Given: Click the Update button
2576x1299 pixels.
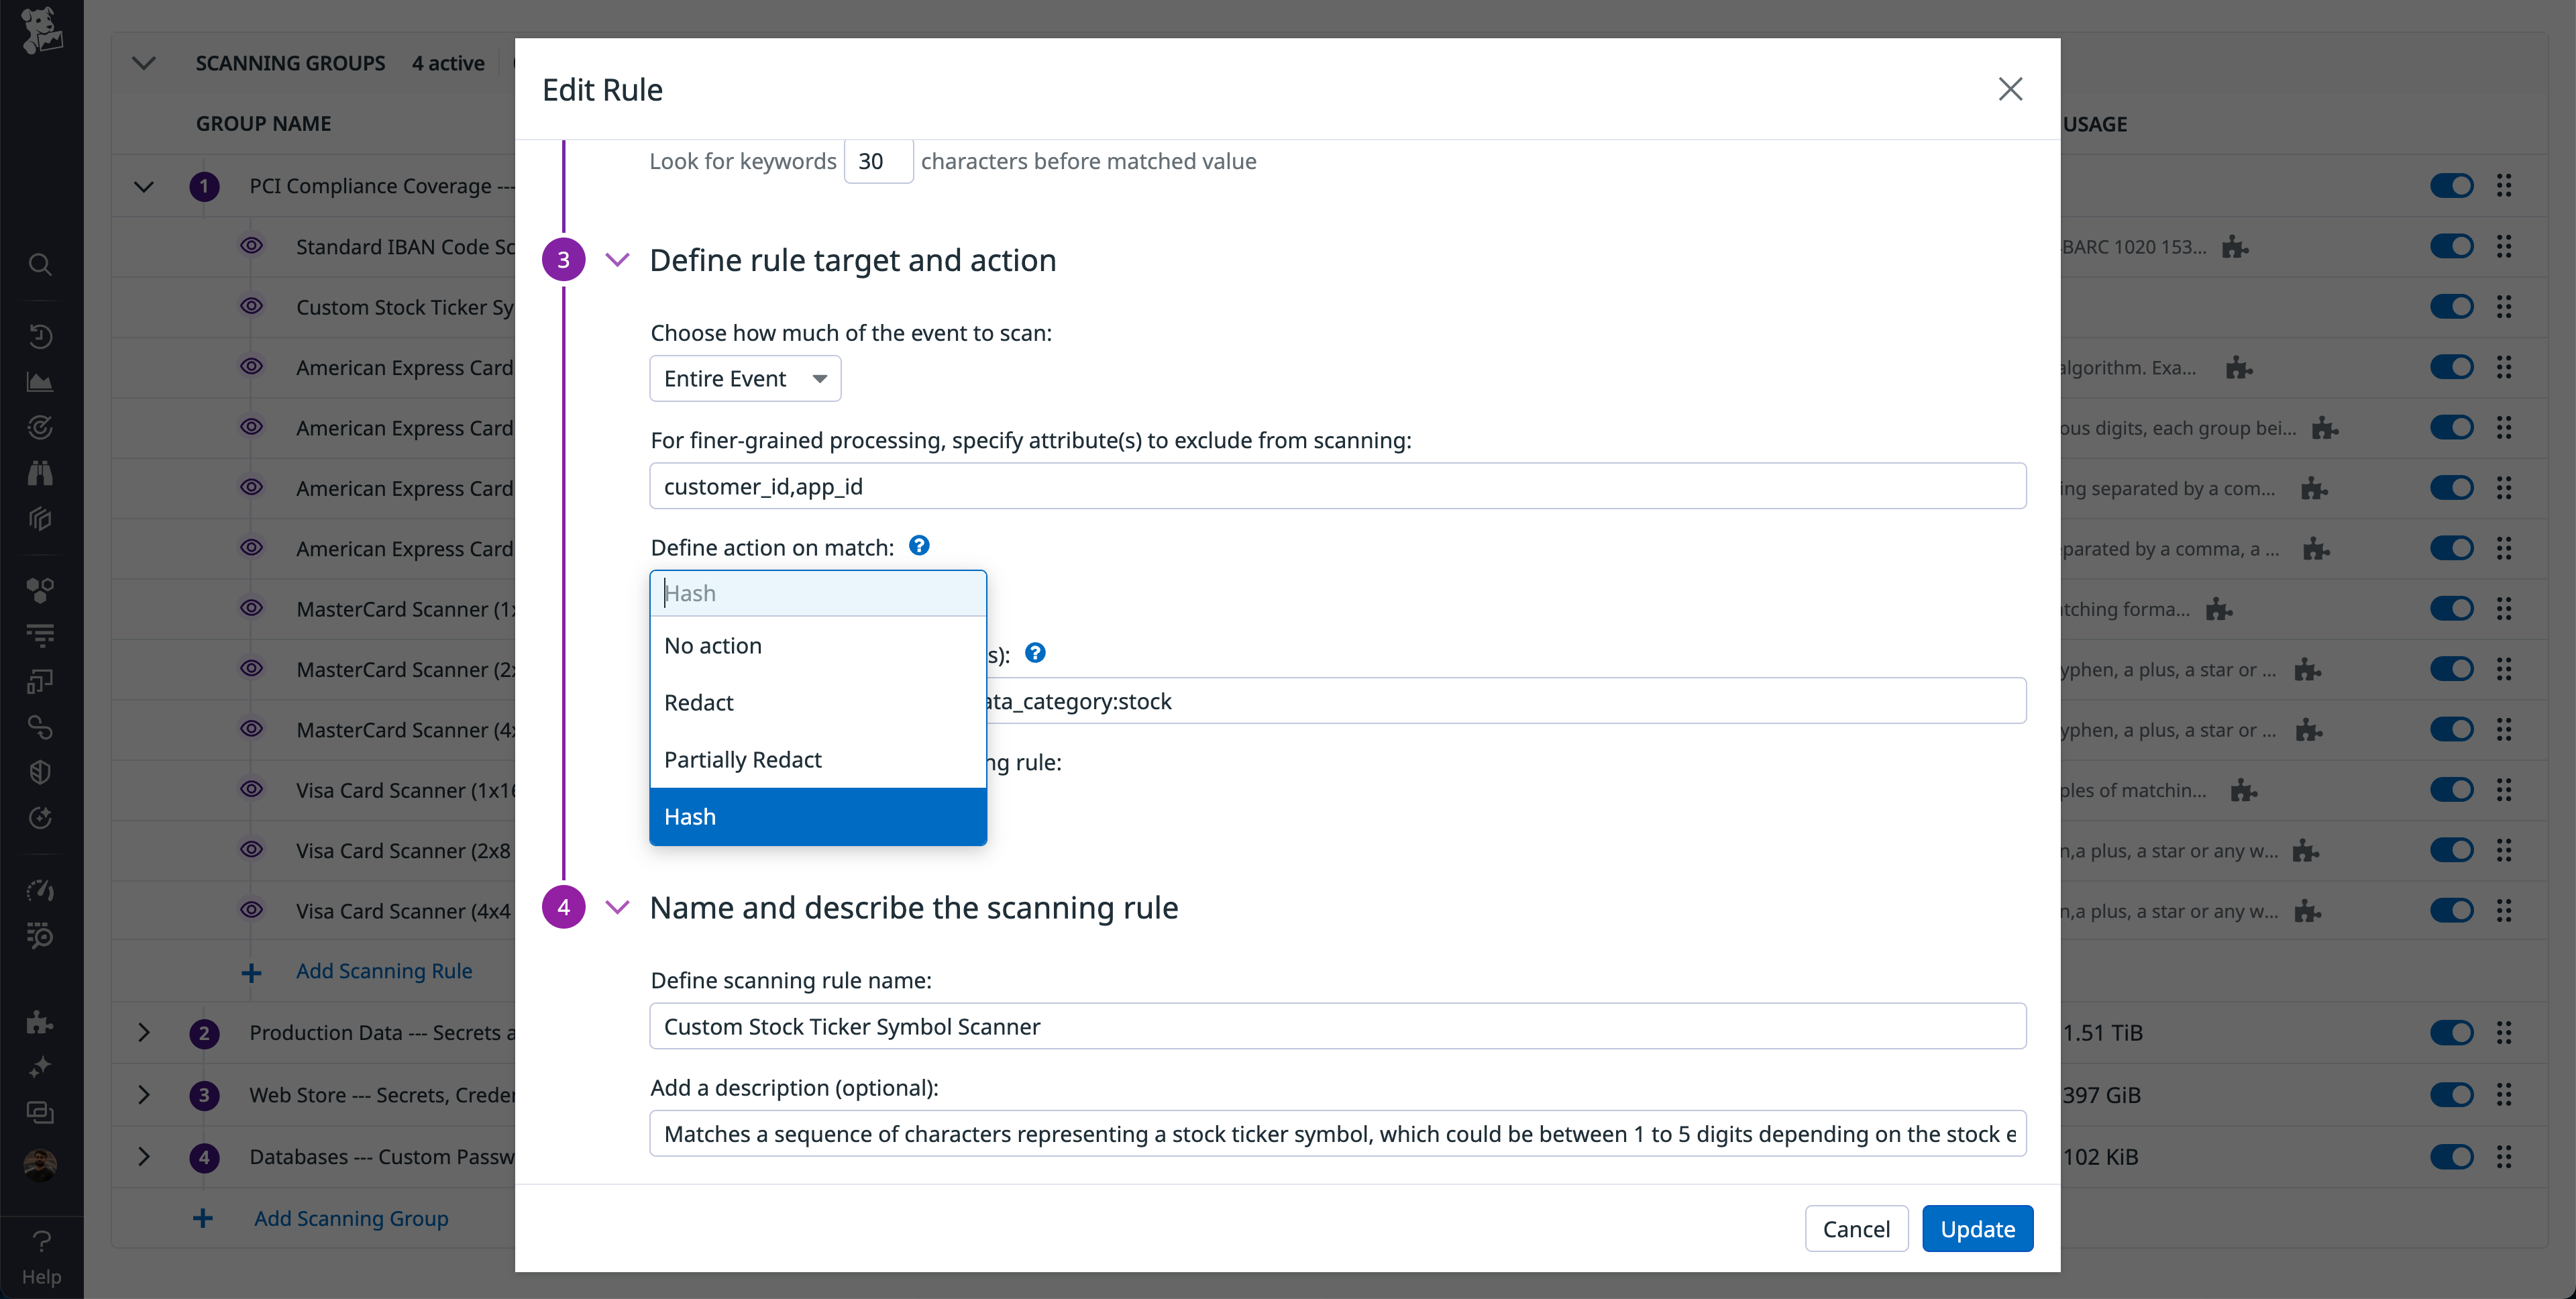Looking at the screenshot, I should tap(1977, 1228).
